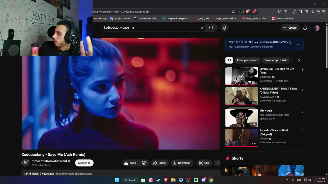
Task: Open Windows Start menu
Action: point(117,180)
